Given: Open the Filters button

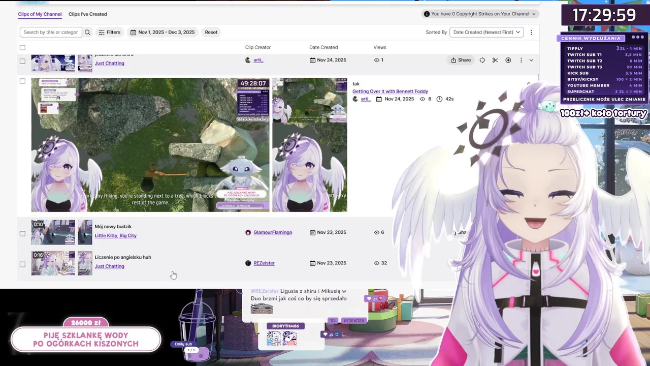Looking at the screenshot, I should [x=109, y=32].
